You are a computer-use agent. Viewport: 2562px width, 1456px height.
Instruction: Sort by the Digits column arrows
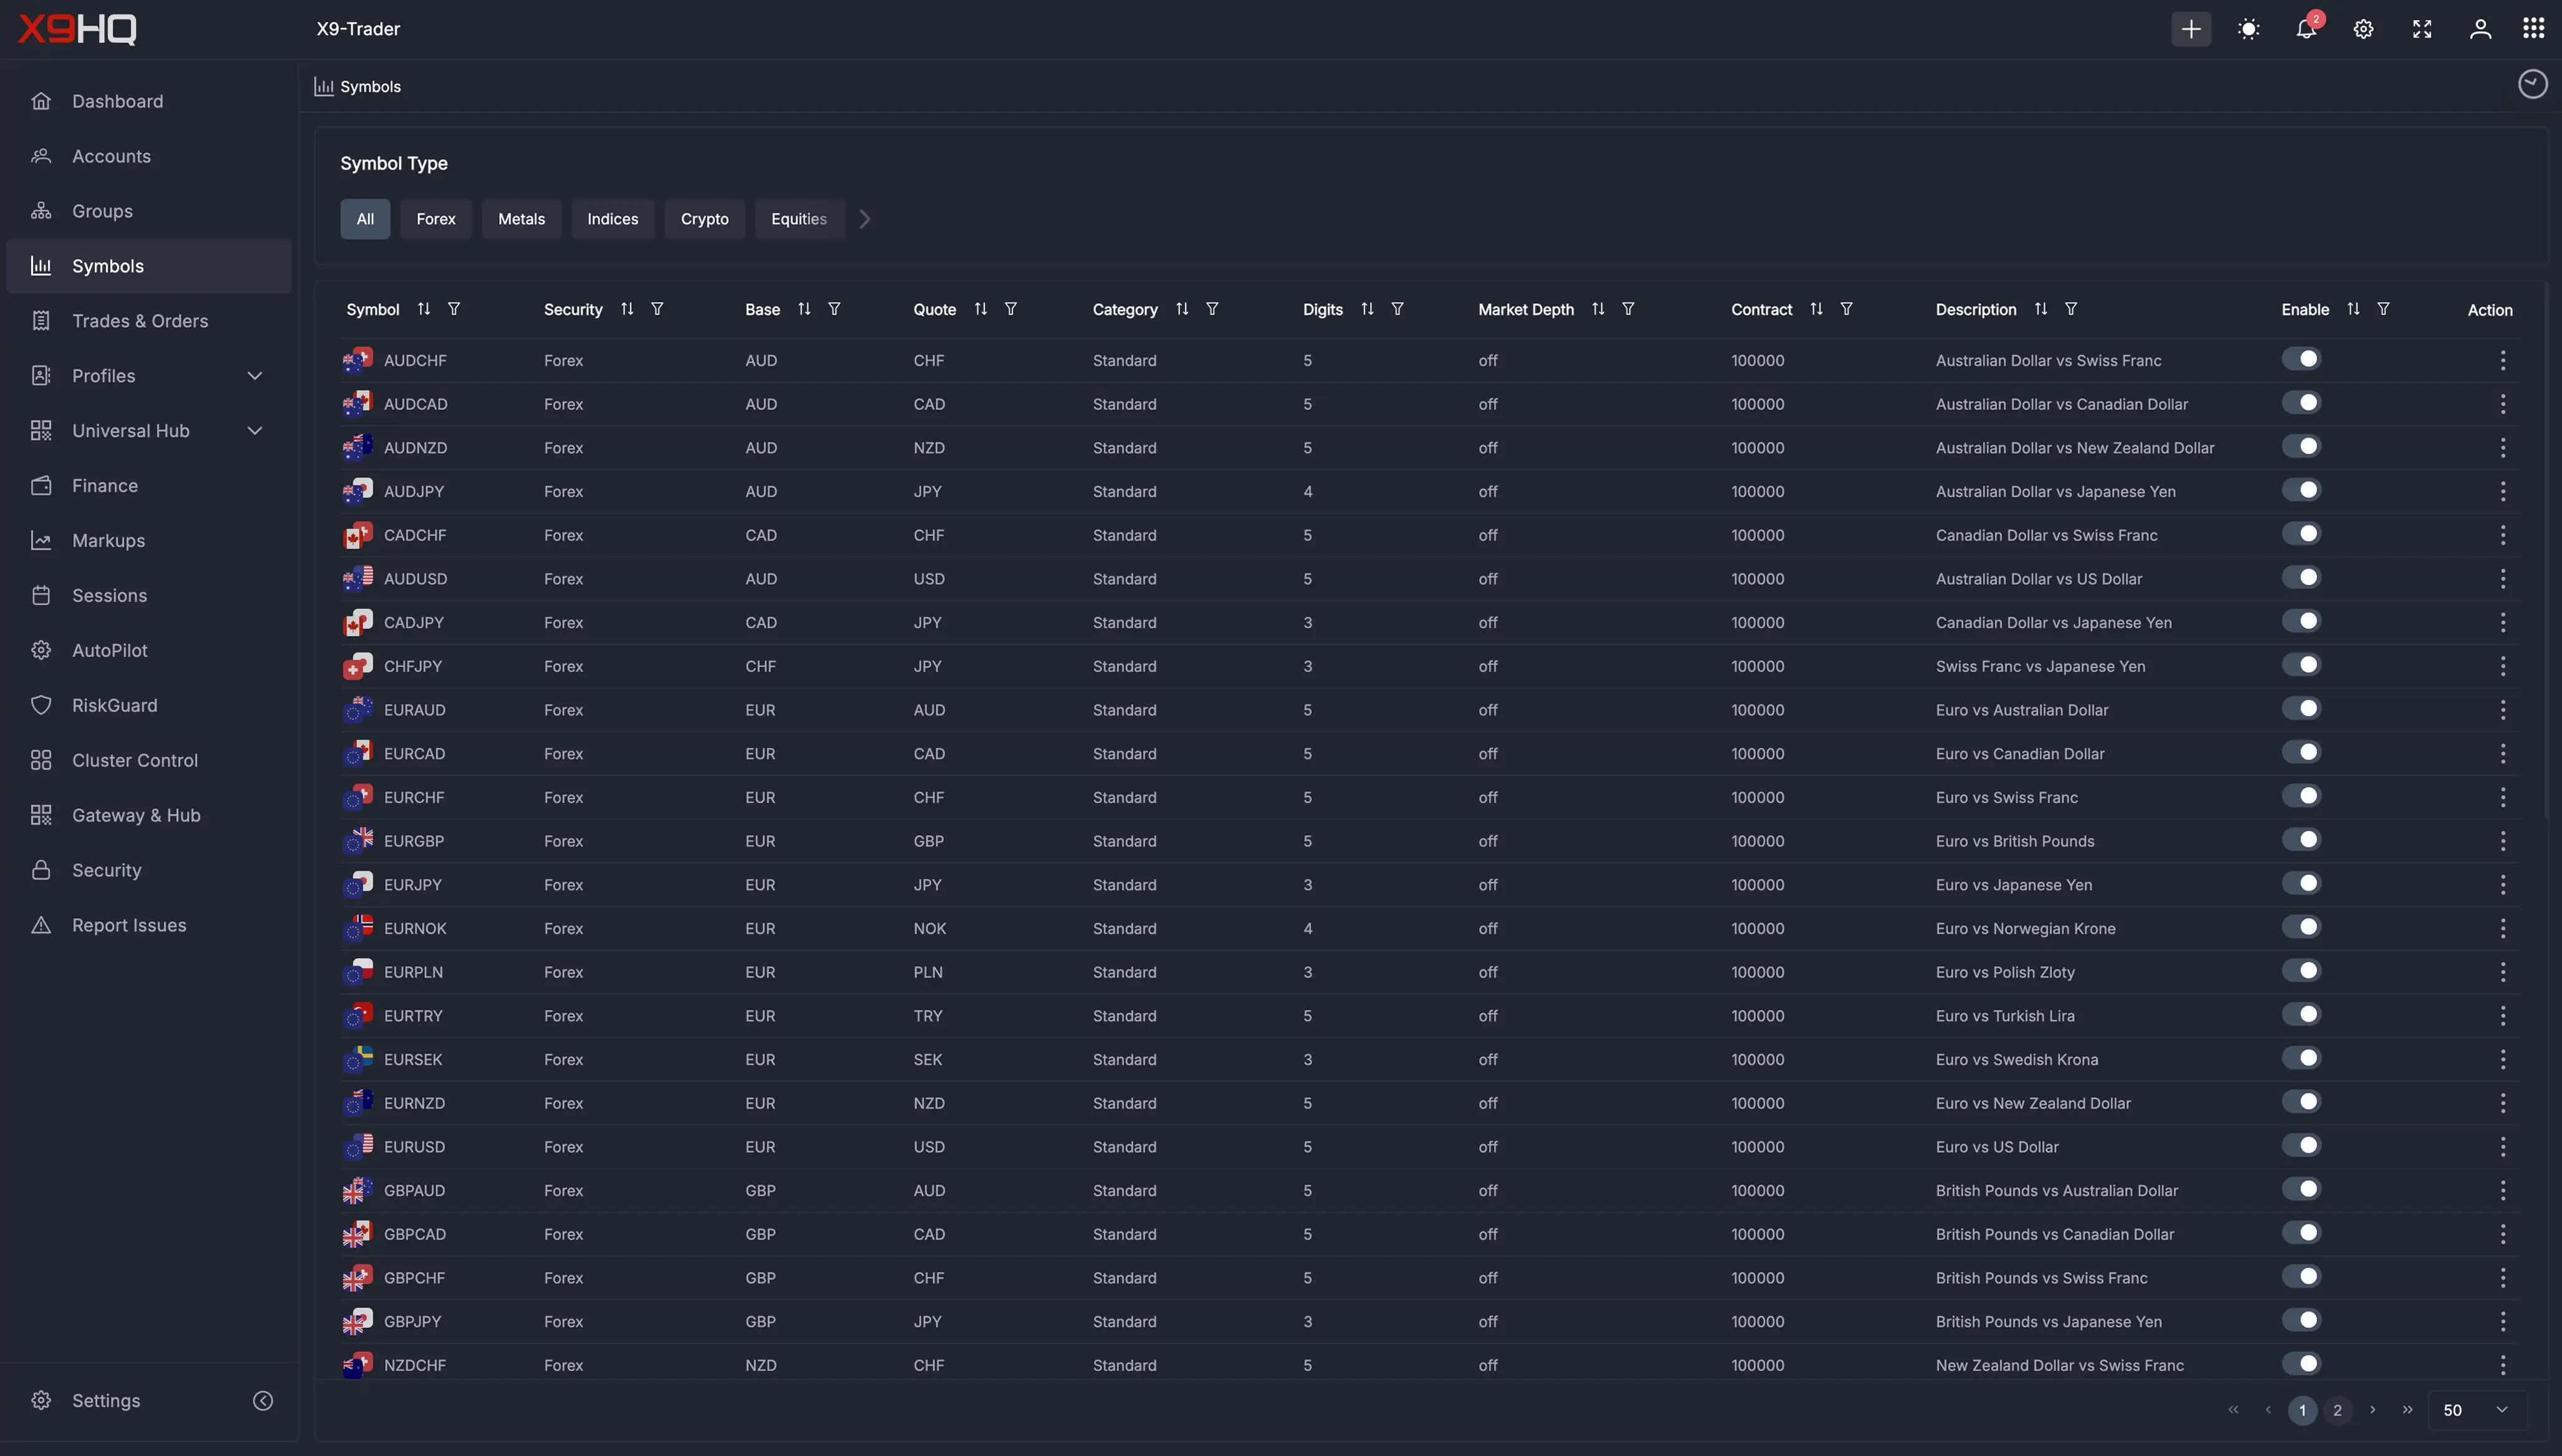tap(1366, 309)
